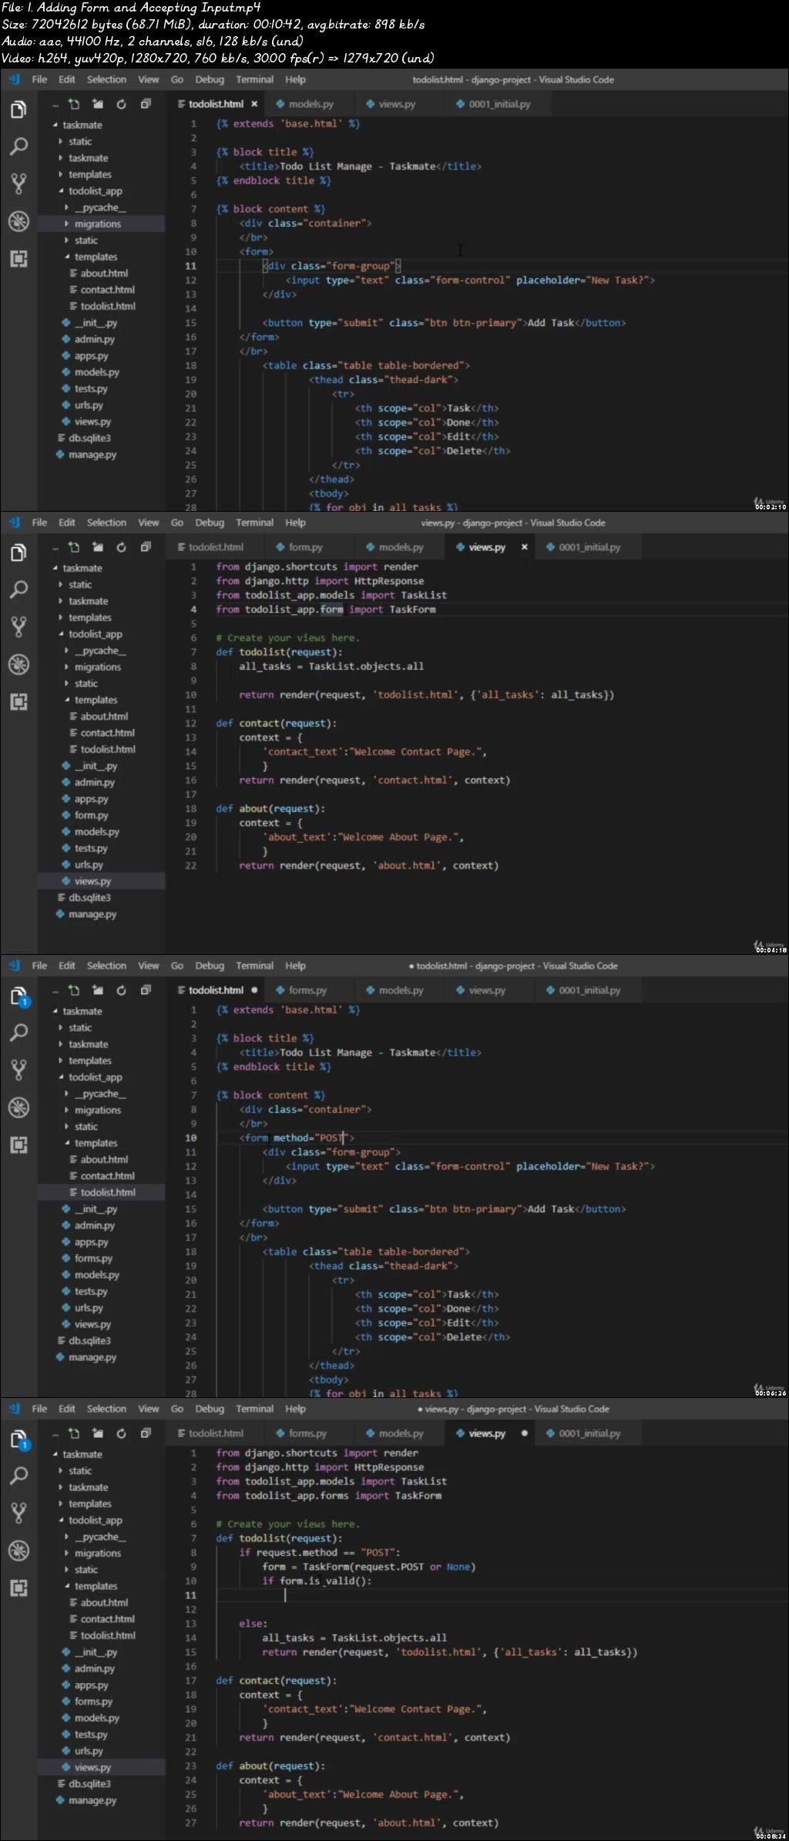The width and height of the screenshot is (789, 1841).
Task: Open db.sqlite3 in the 00:02:10 frame tree
Action: coord(89,438)
